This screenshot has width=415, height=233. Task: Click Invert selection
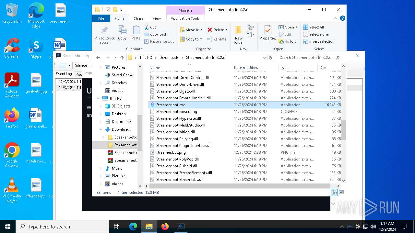[x=319, y=41]
